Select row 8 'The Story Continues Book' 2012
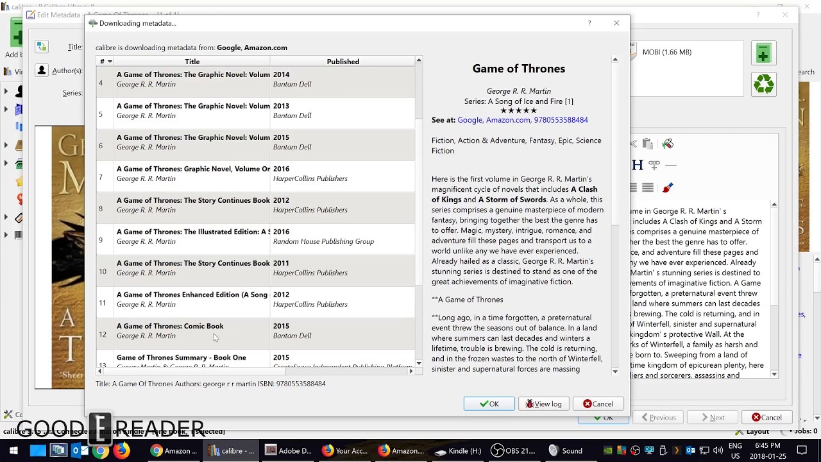The height and width of the screenshot is (462, 821). [255, 207]
